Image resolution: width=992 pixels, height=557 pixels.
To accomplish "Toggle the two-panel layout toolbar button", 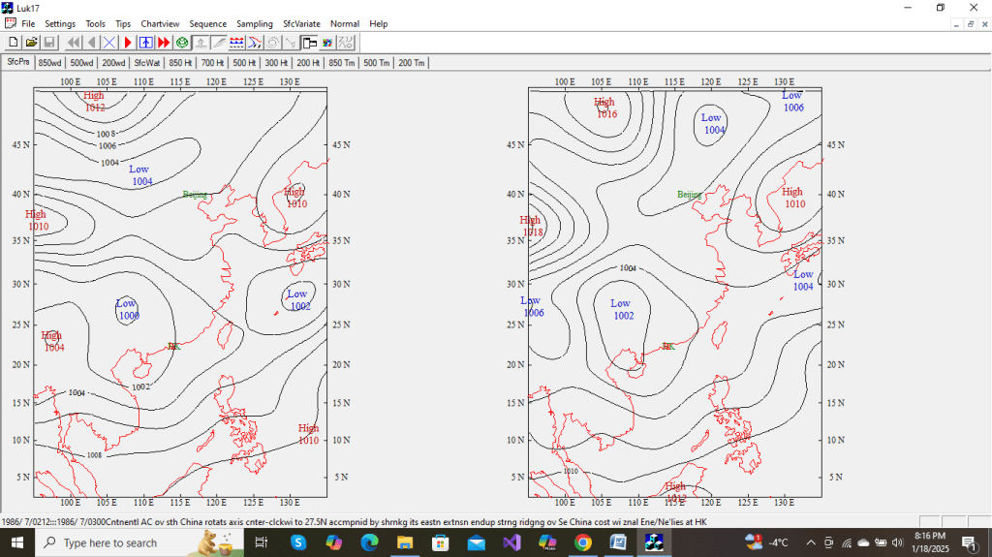I will pos(309,43).
